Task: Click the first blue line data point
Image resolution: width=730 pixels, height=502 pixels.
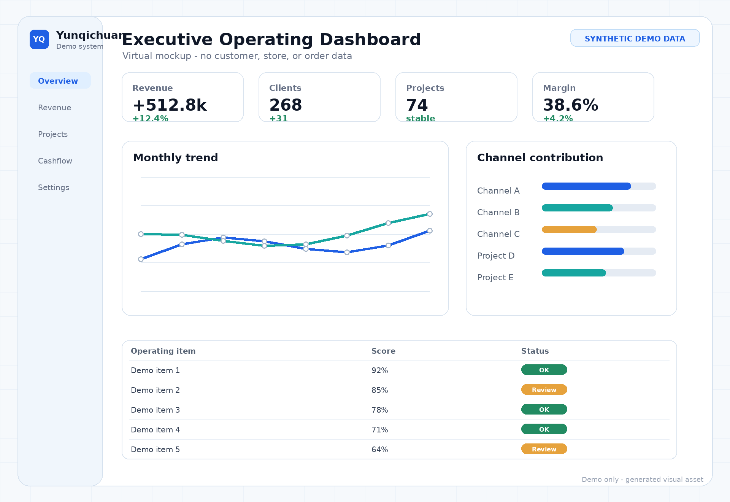Action: point(141,259)
